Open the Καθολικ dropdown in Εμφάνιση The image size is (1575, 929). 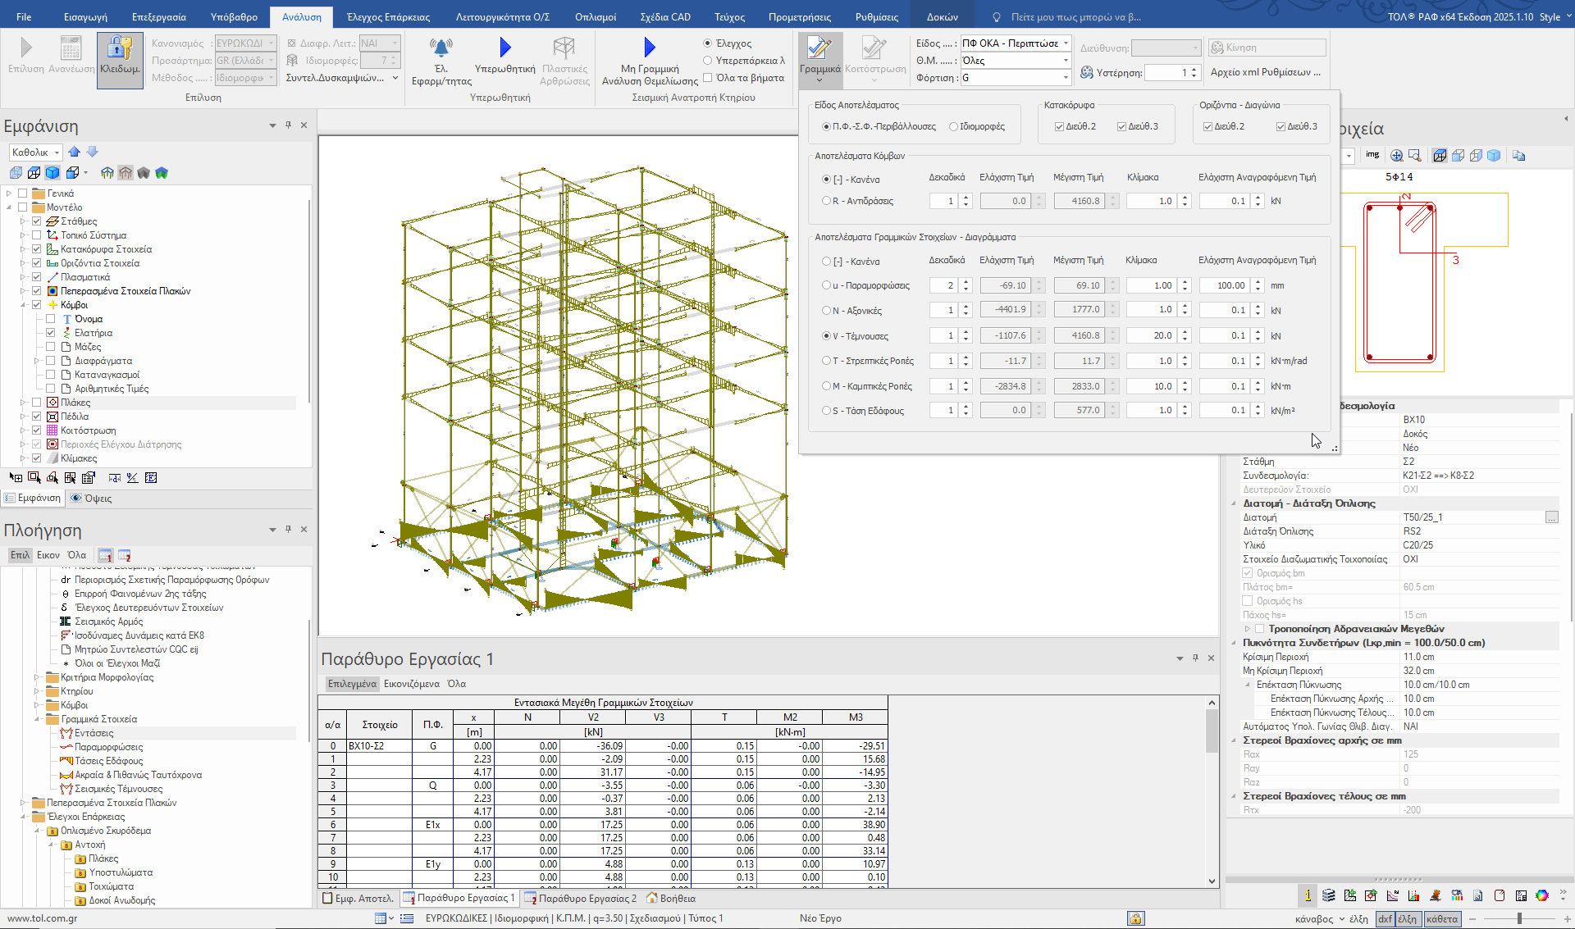(57, 153)
